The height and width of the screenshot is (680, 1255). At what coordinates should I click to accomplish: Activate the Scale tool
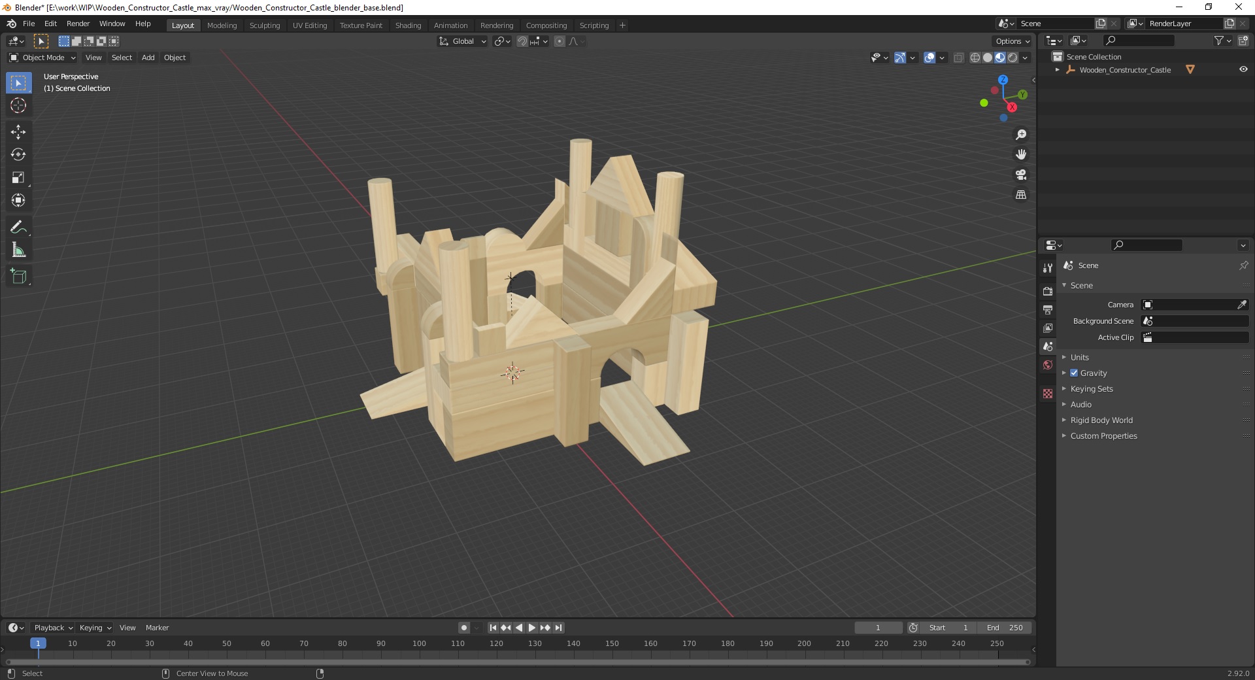tap(18, 177)
